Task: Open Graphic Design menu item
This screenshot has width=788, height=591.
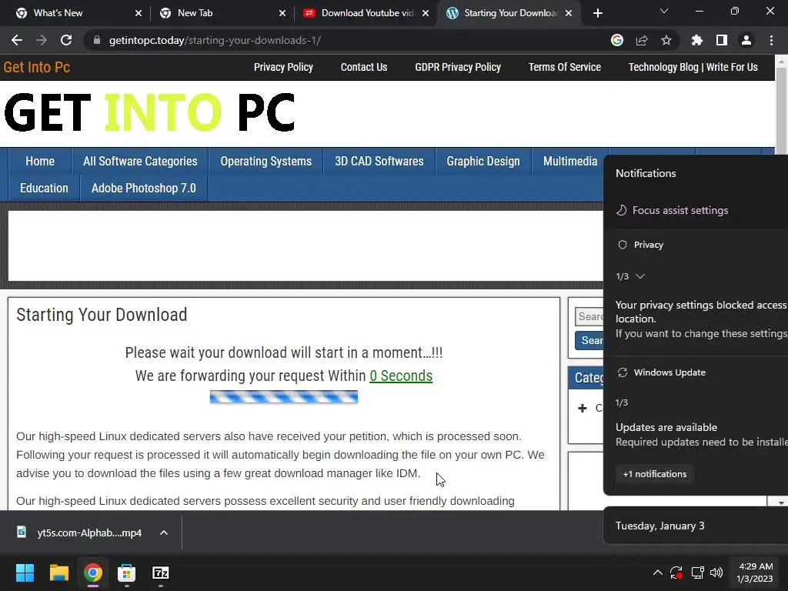Action: [x=483, y=162]
